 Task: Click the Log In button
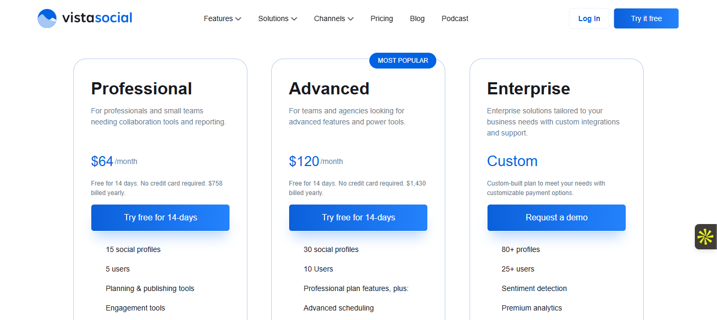pos(589,18)
